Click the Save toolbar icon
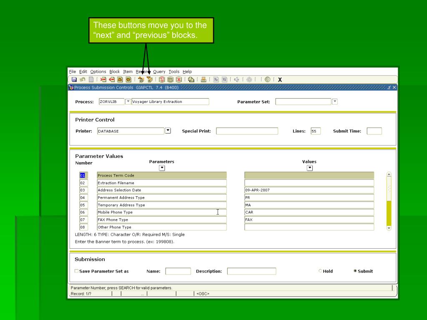 pos(74,80)
